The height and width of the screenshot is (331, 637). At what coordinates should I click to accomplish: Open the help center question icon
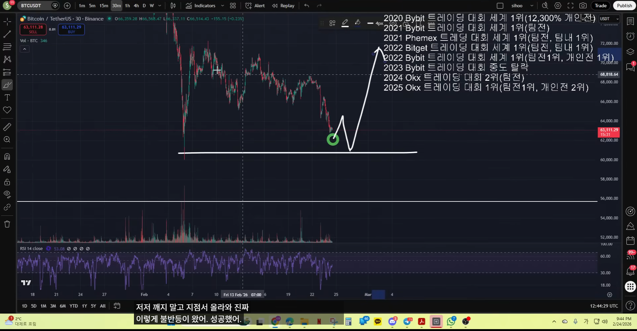point(630,305)
